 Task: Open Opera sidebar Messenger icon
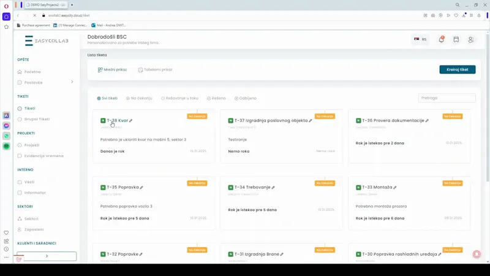pyautogui.click(x=6, y=126)
